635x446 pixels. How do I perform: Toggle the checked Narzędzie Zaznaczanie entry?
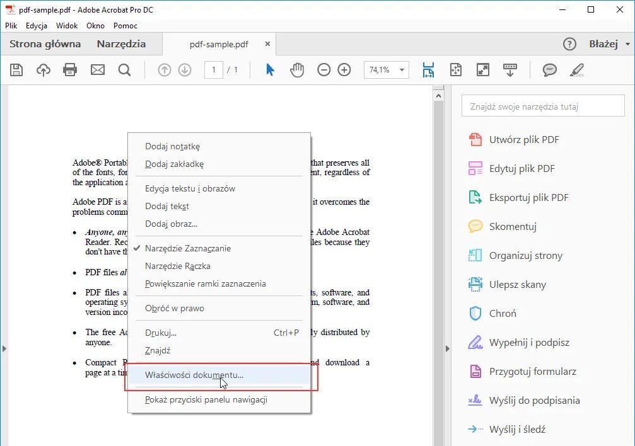[219, 248]
